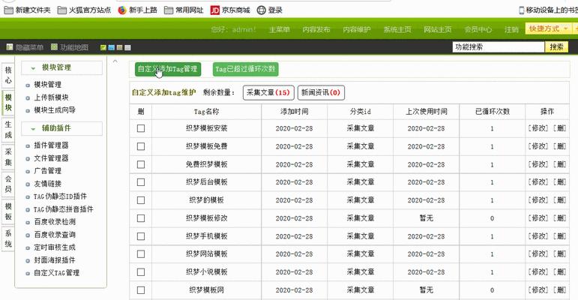Viewport: 578px width, 300px height.
Task: Tick the checkbox for 免费织梦模板
Action: pos(141,164)
